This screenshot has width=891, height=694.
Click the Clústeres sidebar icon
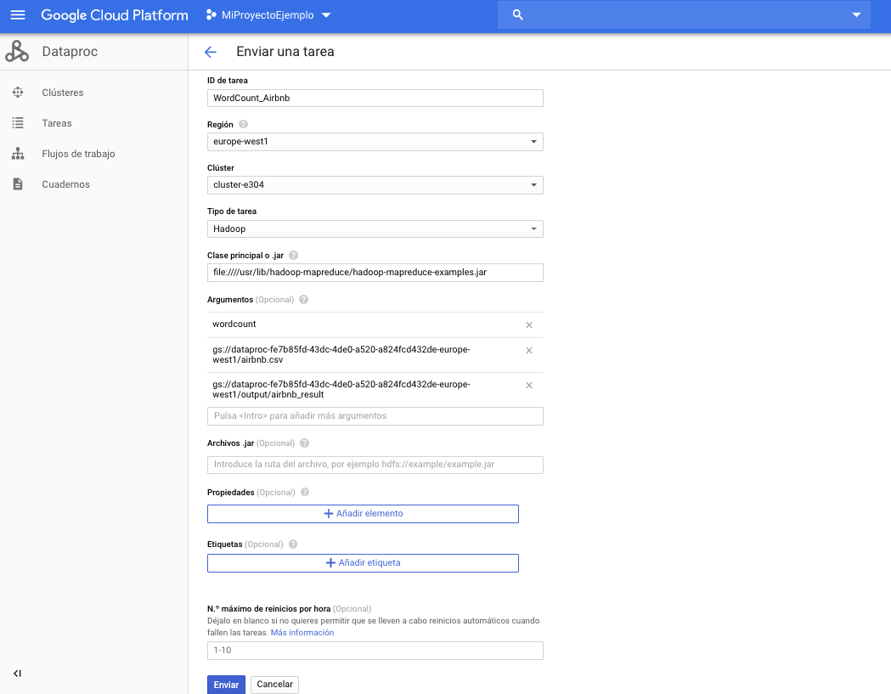(x=18, y=92)
